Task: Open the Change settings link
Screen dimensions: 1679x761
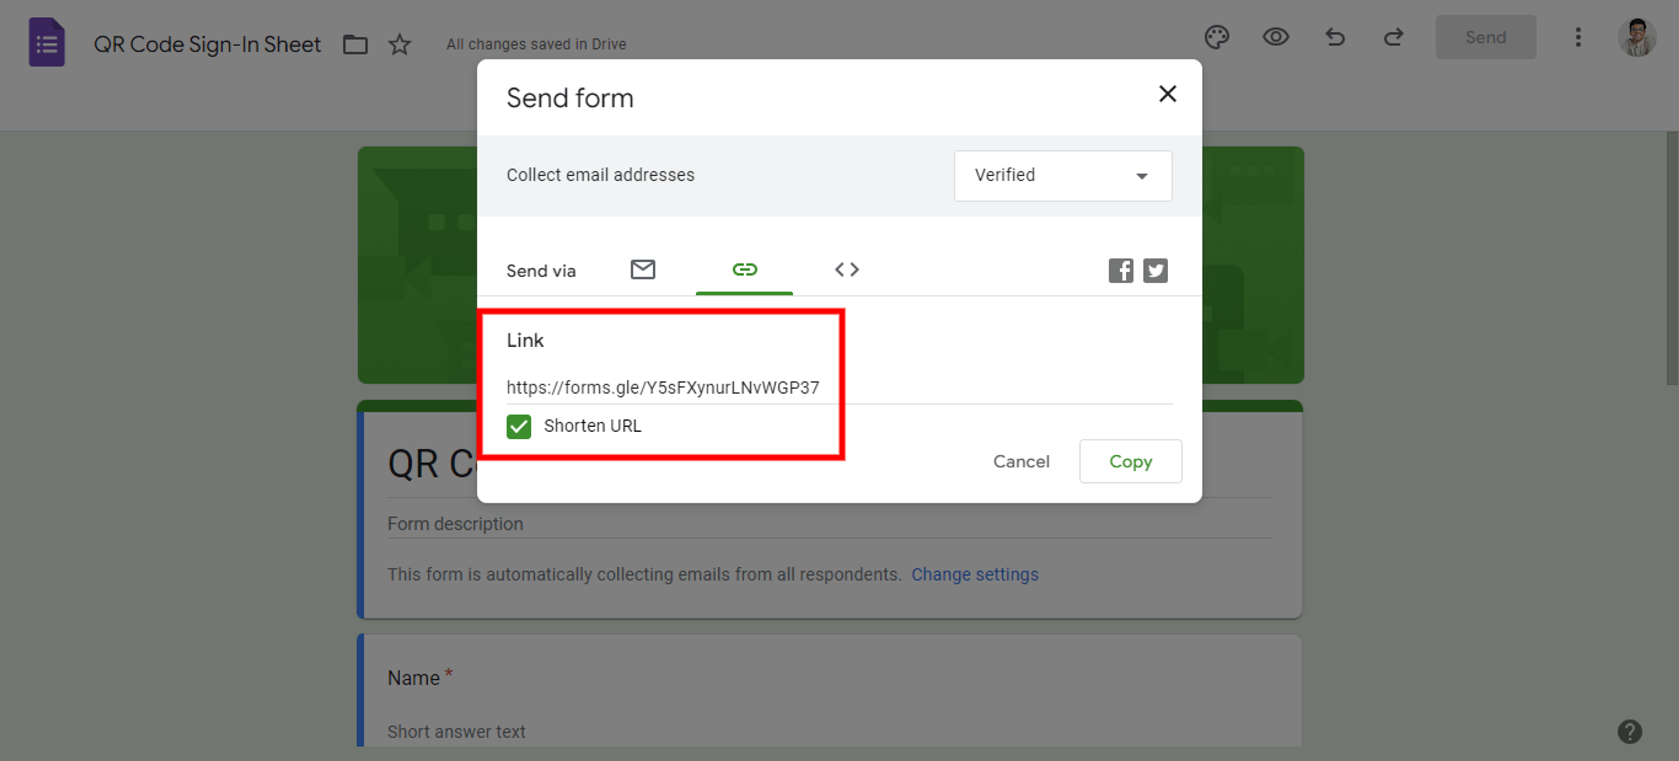Action: [x=975, y=575]
